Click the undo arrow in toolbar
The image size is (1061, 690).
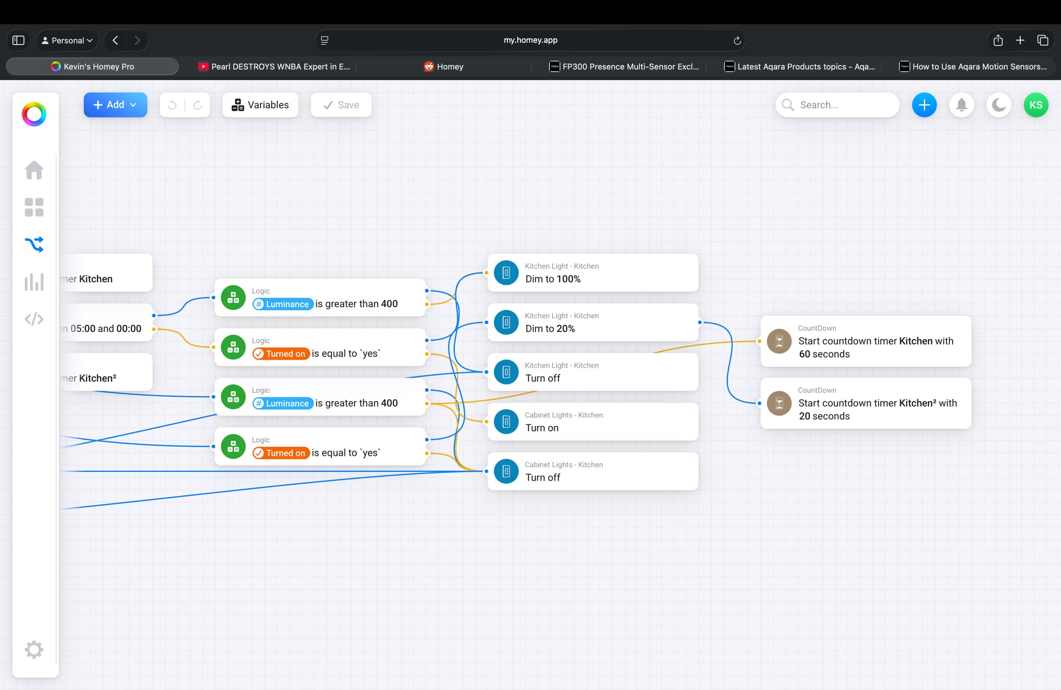[x=172, y=105]
